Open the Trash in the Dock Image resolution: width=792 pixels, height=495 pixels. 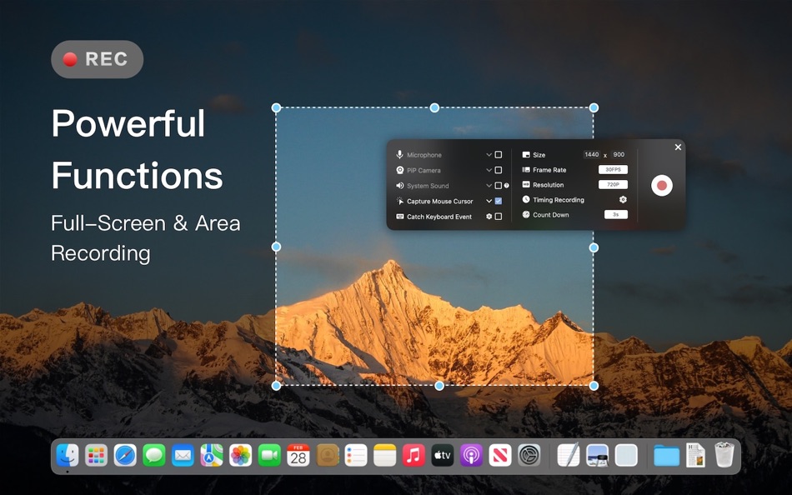[724, 455]
